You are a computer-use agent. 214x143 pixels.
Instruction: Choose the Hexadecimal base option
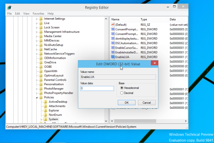click(x=123, y=88)
